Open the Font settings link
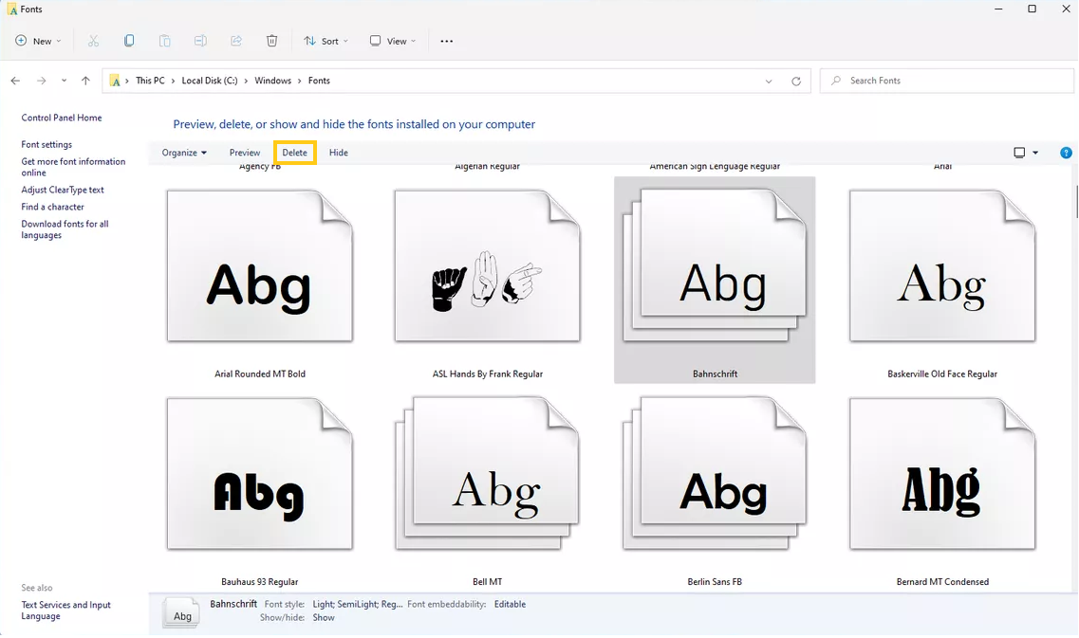1079x638 pixels. coord(47,144)
